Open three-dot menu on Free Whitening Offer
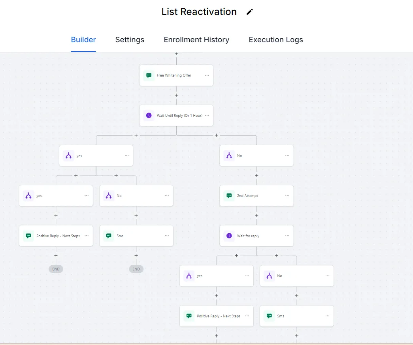This screenshot has height=345, width=413. pyautogui.click(x=207, y=75)
